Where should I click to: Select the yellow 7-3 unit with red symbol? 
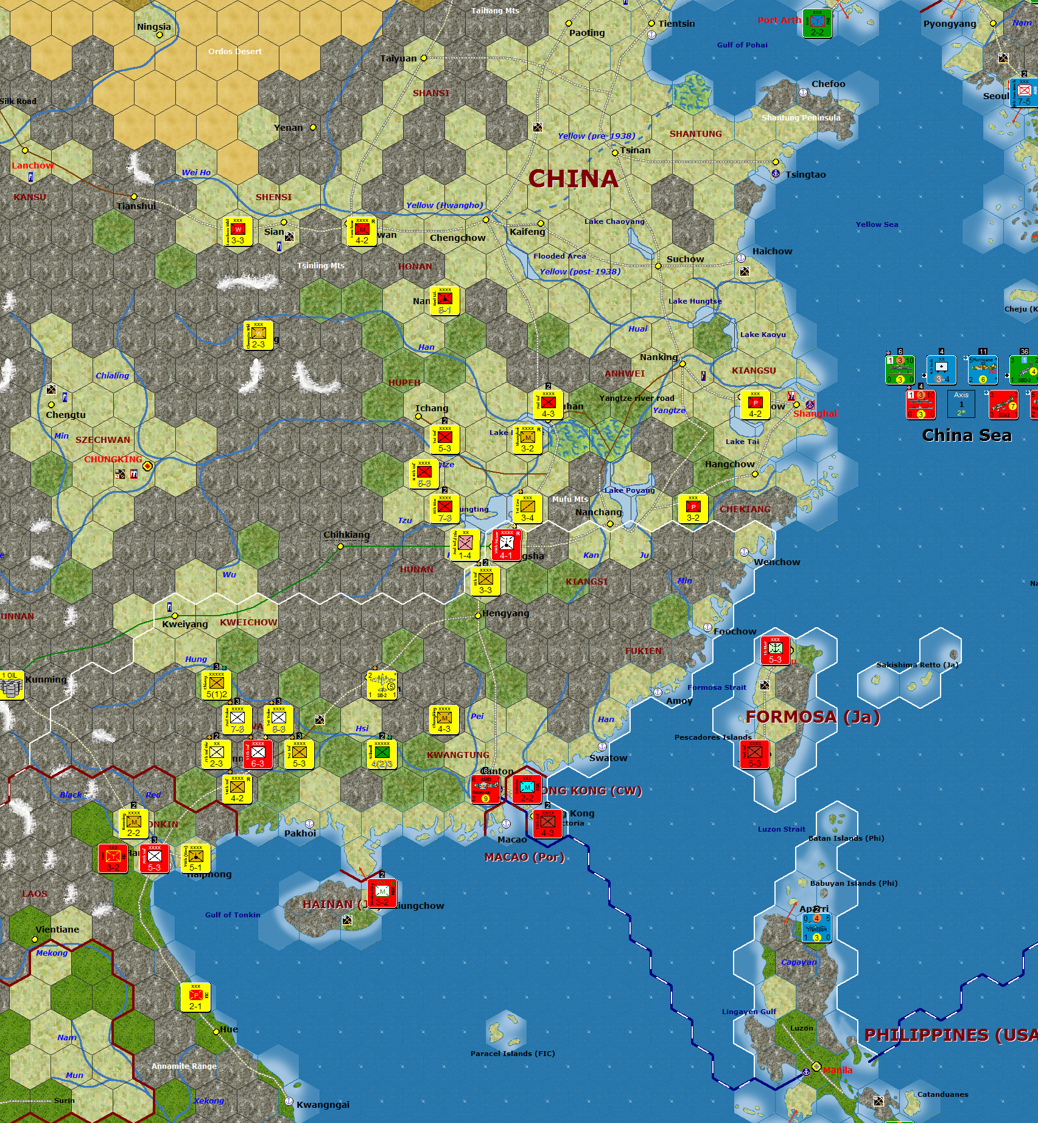(x=444, y=509)
